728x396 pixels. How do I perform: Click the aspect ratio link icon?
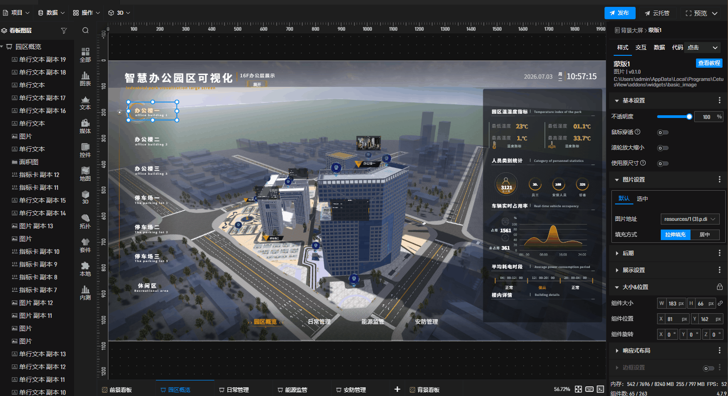pyautogui.click(x=720, y=303)
